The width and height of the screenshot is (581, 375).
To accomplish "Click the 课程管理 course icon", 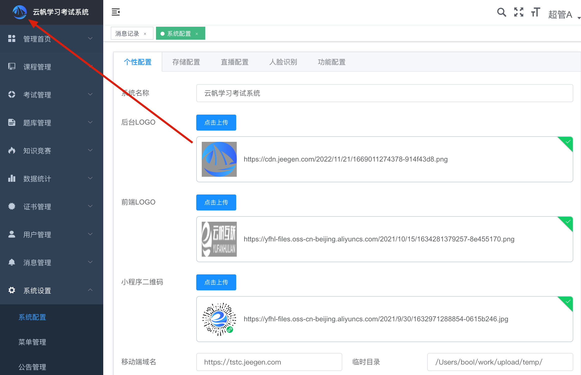I will pyautogui.click(x=12, y=66).
